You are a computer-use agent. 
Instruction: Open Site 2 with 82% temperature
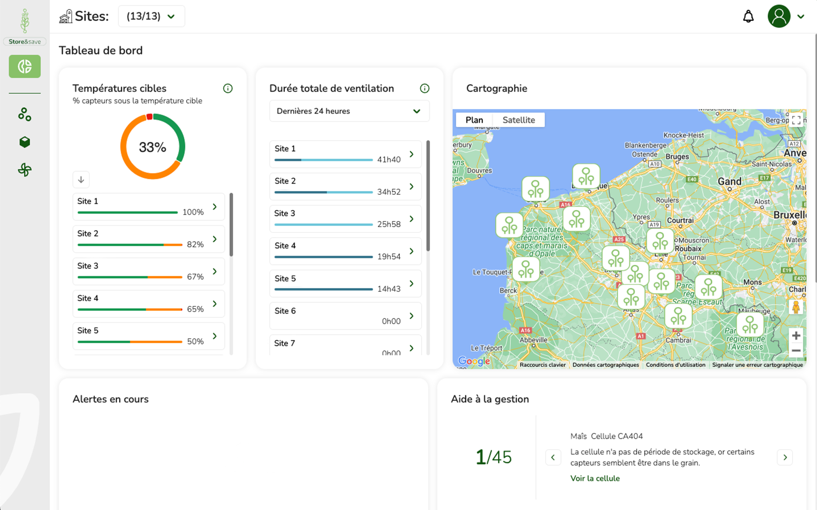tap(149, 239)
